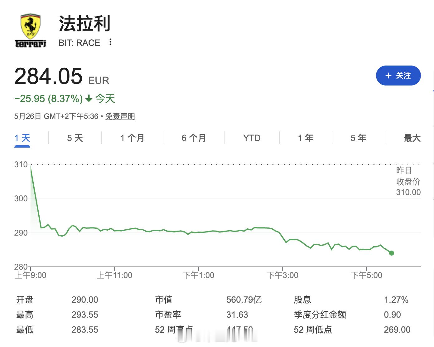434x347 pixels.
Task: Switch to the 5 天 tab
Action: pos(75,138)
